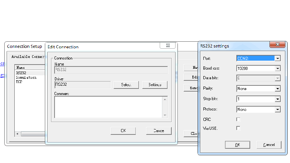Viewport: 290px width, 163px height.
Task: Toggle the Via USB checkbox
Action: tap(238, 128)
